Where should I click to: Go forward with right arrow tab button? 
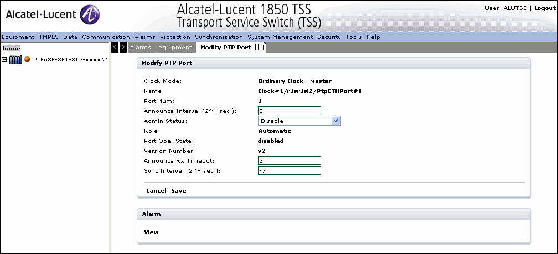(x=123, y=47)
